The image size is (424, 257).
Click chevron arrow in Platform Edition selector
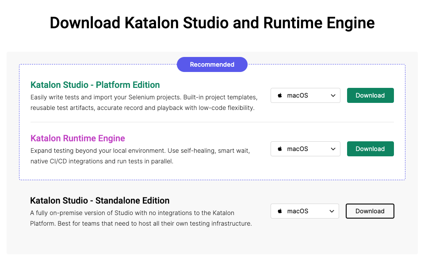coord(333,95)
